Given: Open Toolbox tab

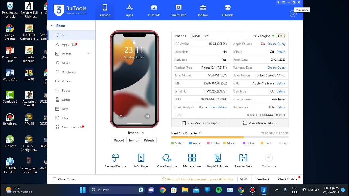Looking at the screenshot, I should 203,10.
